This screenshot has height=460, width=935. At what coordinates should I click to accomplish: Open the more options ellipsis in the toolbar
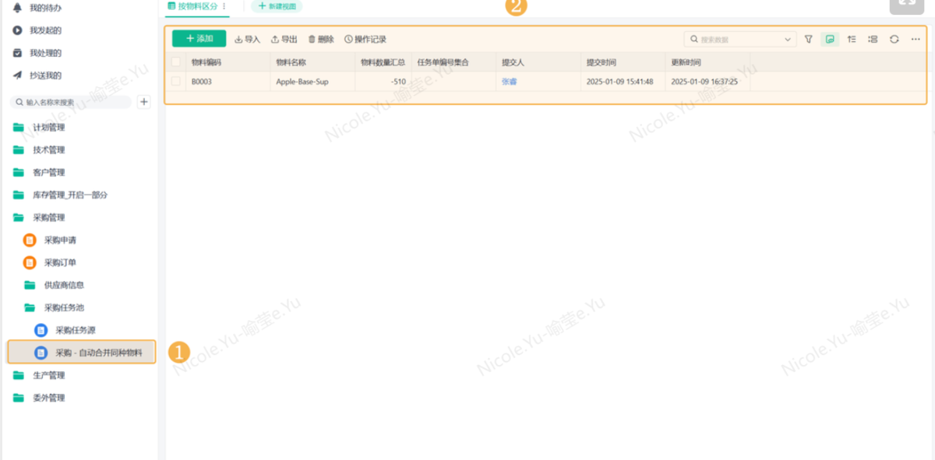coord(916,39)
